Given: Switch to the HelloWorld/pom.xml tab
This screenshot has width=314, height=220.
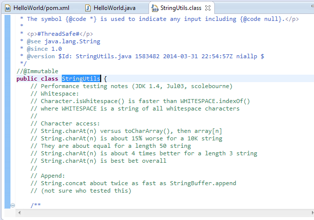Looking at the screenshot, I should (x=37, y=8).
